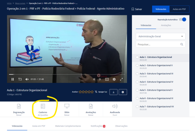
Task: Click the notification badge showing 1
Action: coord(104,126)
